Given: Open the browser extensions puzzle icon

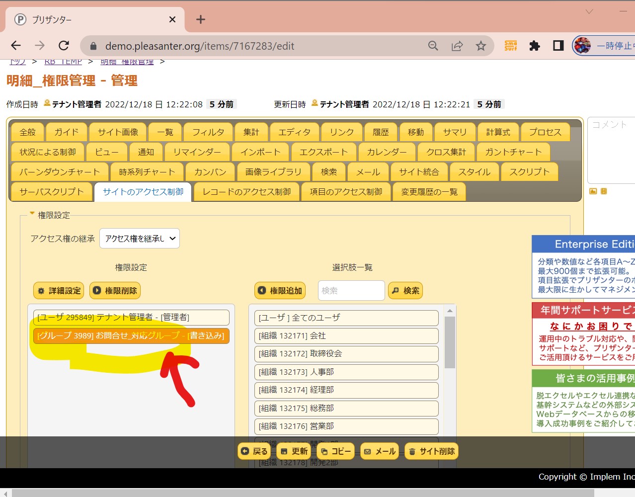Looking at the screenshot, I should coord(535,46).
